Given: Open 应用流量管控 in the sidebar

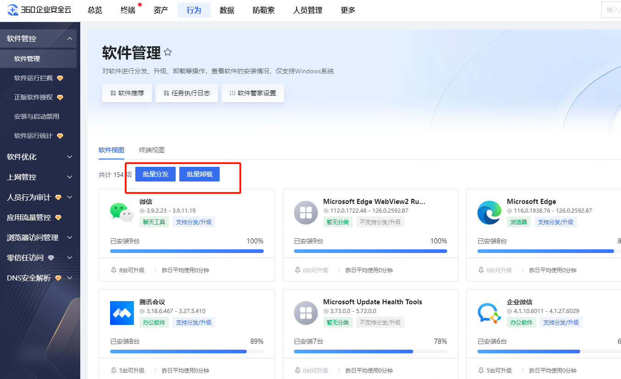Looking at the screenshot, I should 28,218.
